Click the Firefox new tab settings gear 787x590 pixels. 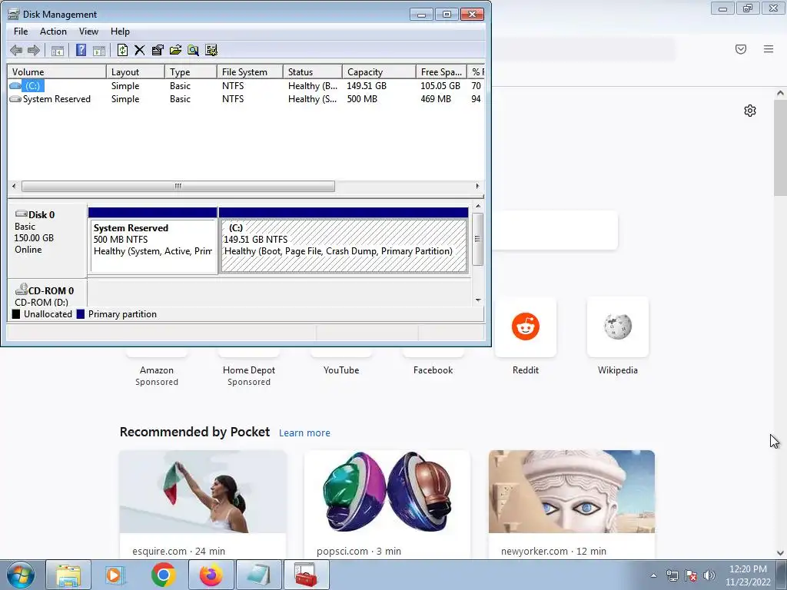(x=750, y=111)
